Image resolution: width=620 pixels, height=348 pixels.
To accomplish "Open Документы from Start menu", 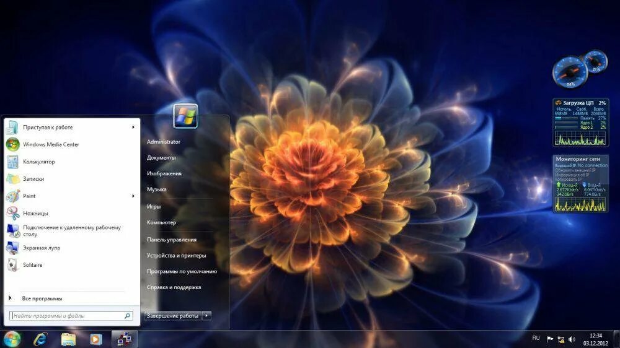I will pyautogui.click(x=161, y=158).
